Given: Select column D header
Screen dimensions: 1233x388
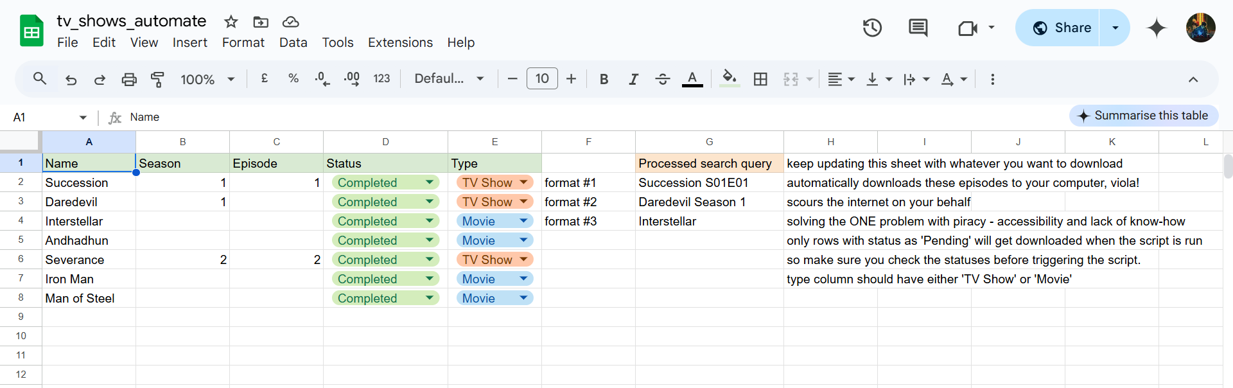Looking at the screenshot, I should [385, 142].
